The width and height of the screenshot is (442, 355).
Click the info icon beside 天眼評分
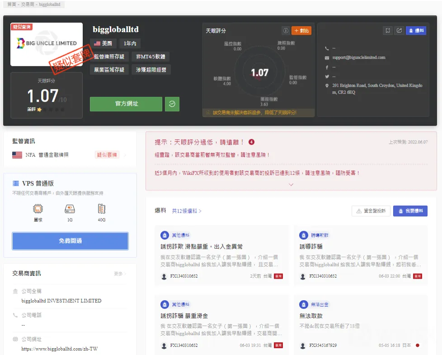pos(286,30)
